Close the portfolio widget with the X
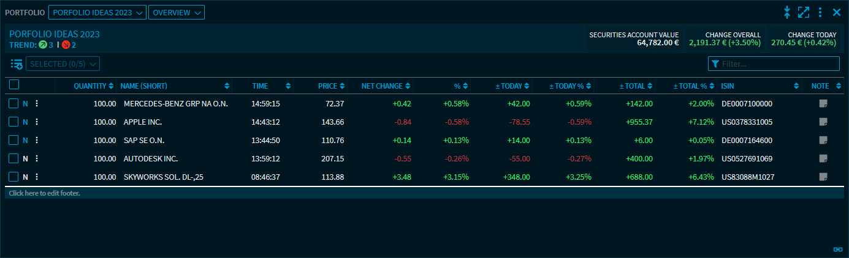The image size is (849, 258). coord(837,12)
